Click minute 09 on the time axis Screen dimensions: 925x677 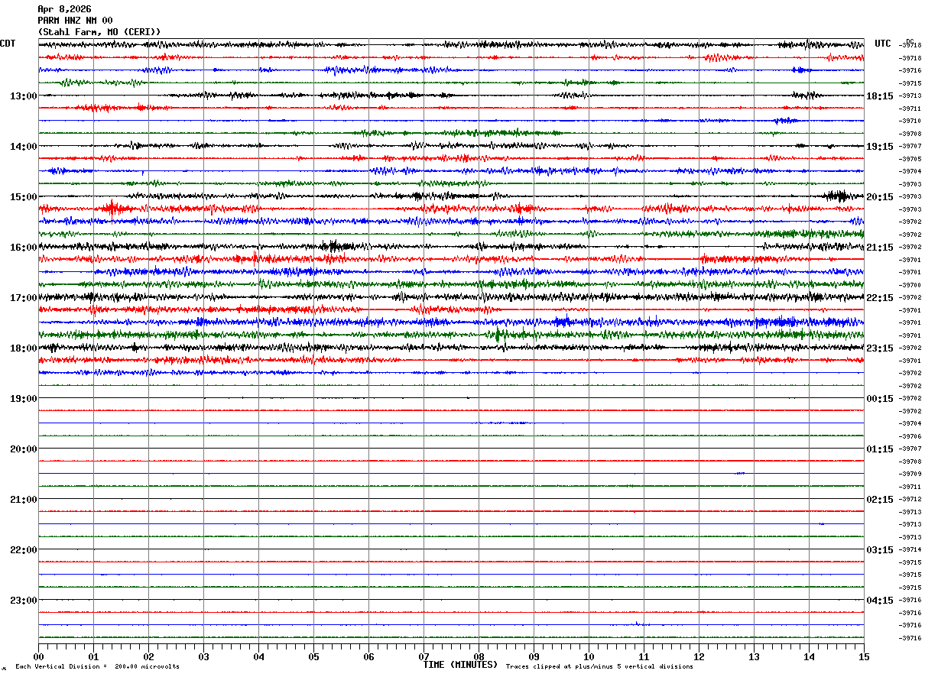point(534,657)
